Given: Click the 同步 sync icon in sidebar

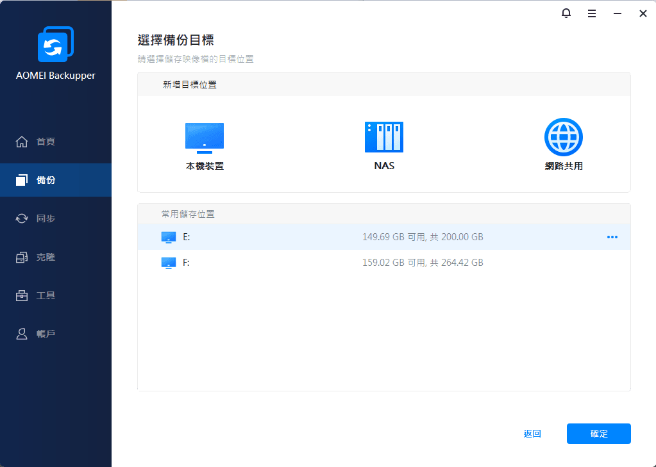Looking at the screenshot, I should 22,218.
